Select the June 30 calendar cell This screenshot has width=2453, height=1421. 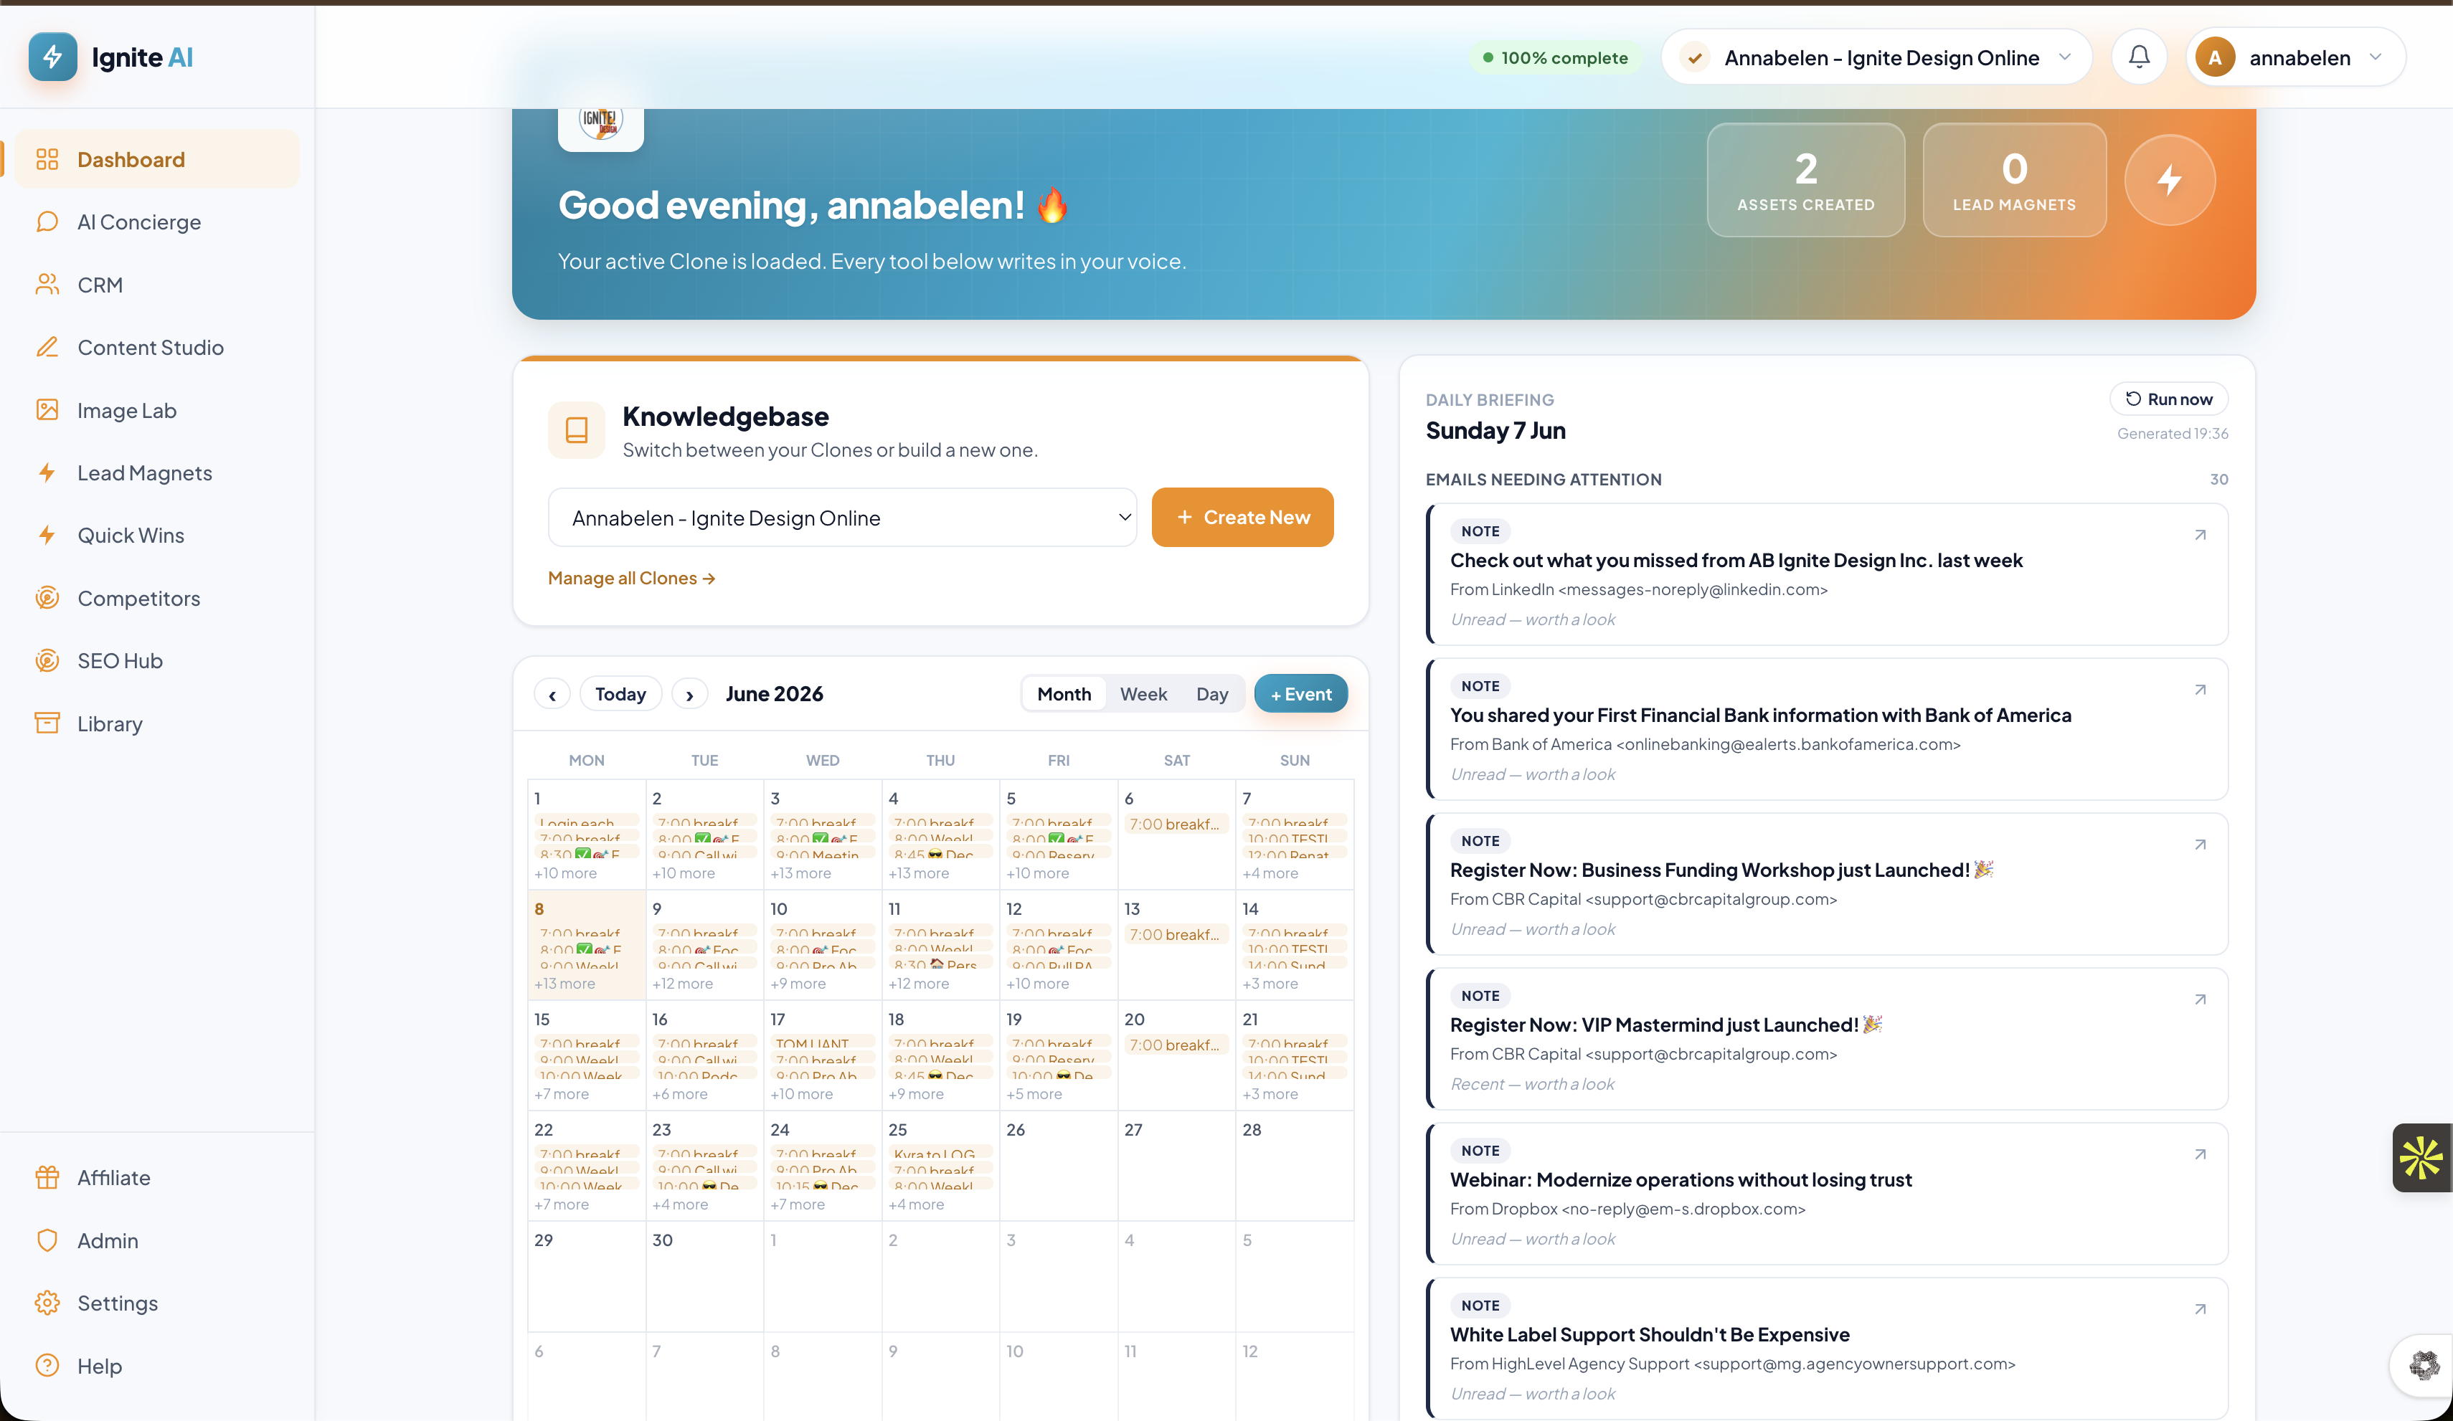705,1276
